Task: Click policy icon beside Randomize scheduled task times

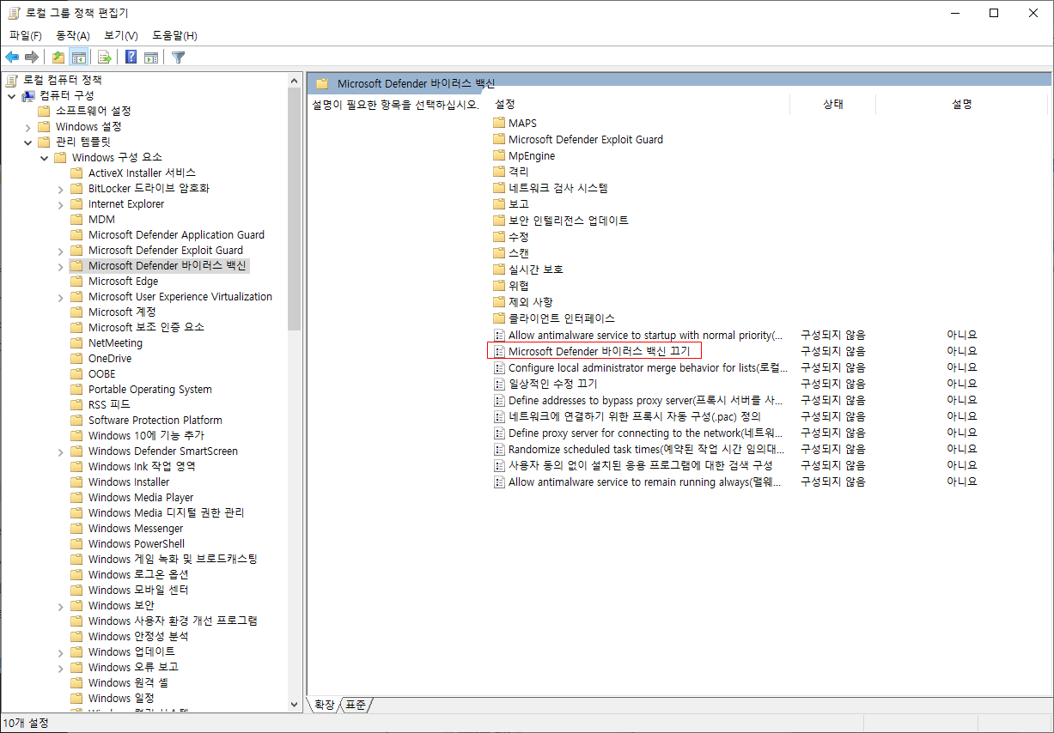Action: pyautogui.click(x=499, y=449)
